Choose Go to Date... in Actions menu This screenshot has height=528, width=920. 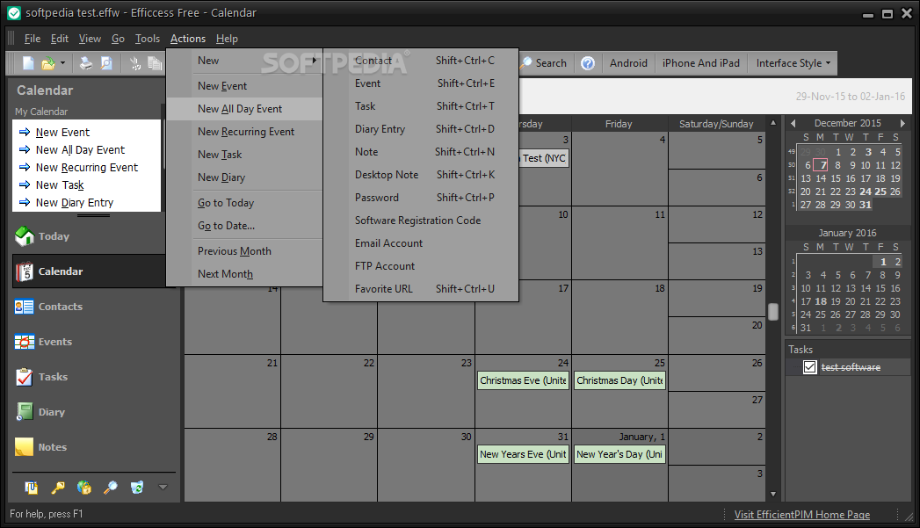coord(244,225)
